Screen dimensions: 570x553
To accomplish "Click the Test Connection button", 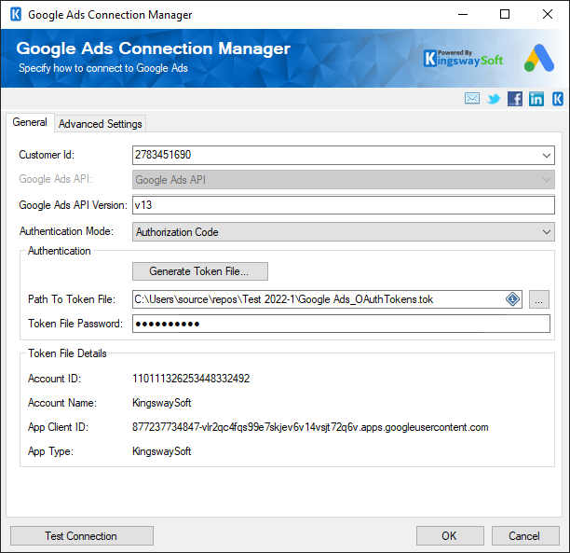I will (x=81, y=536).
